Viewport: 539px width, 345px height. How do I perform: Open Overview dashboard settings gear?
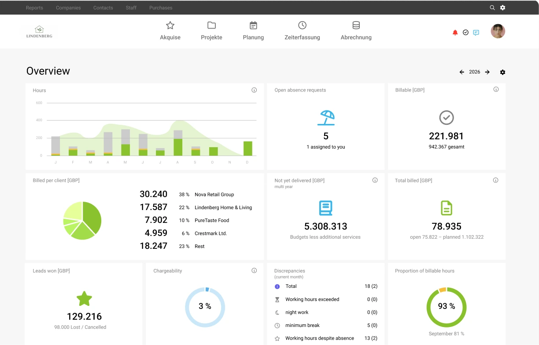click(x=502, y=72)
